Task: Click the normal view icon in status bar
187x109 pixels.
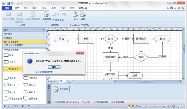Action: coord(129,106)
